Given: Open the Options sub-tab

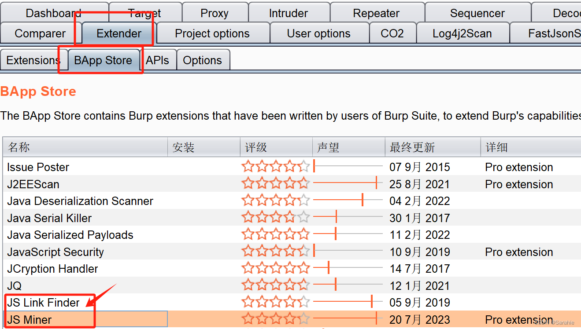Looking at the screenshot, I should [203, 60].
